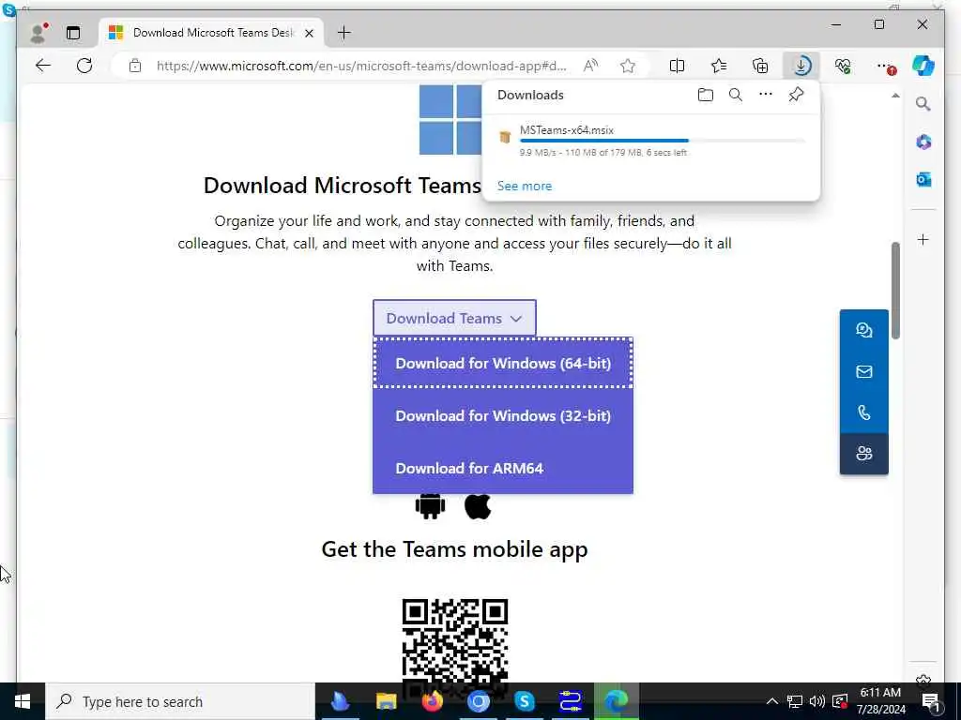Launch Copilot from the toolbar icon
961x720 pixels.
tap(923, 66)
